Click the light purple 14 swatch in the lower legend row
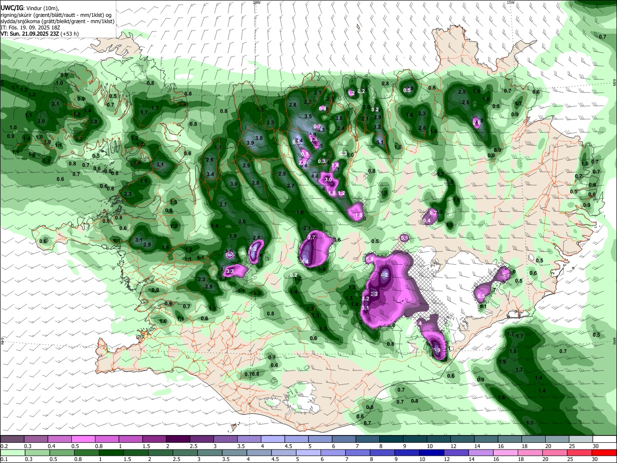 pos(481,453)
